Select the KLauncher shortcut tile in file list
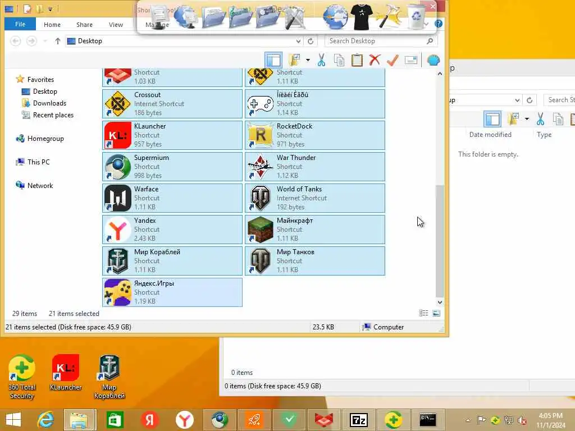 click(x=172, y=135)
